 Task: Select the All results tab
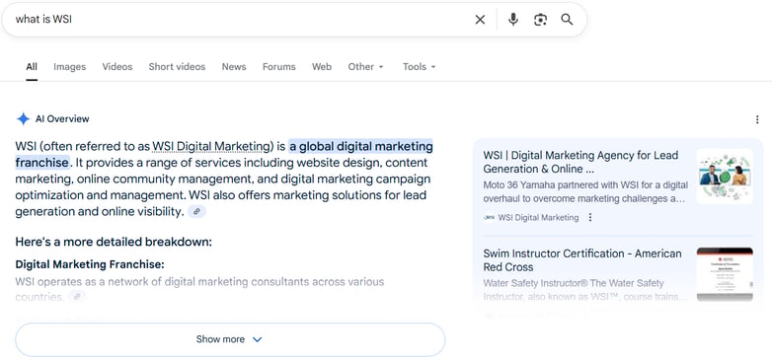pyautogui.click(x=32, y=66)
